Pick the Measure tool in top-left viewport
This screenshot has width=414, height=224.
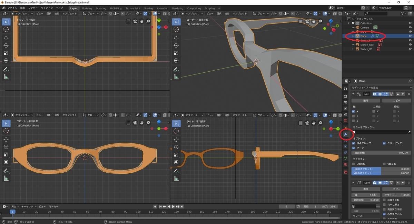point(6,77)
